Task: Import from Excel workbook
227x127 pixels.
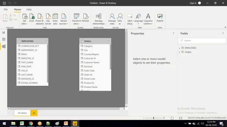Action: point(32,18)
